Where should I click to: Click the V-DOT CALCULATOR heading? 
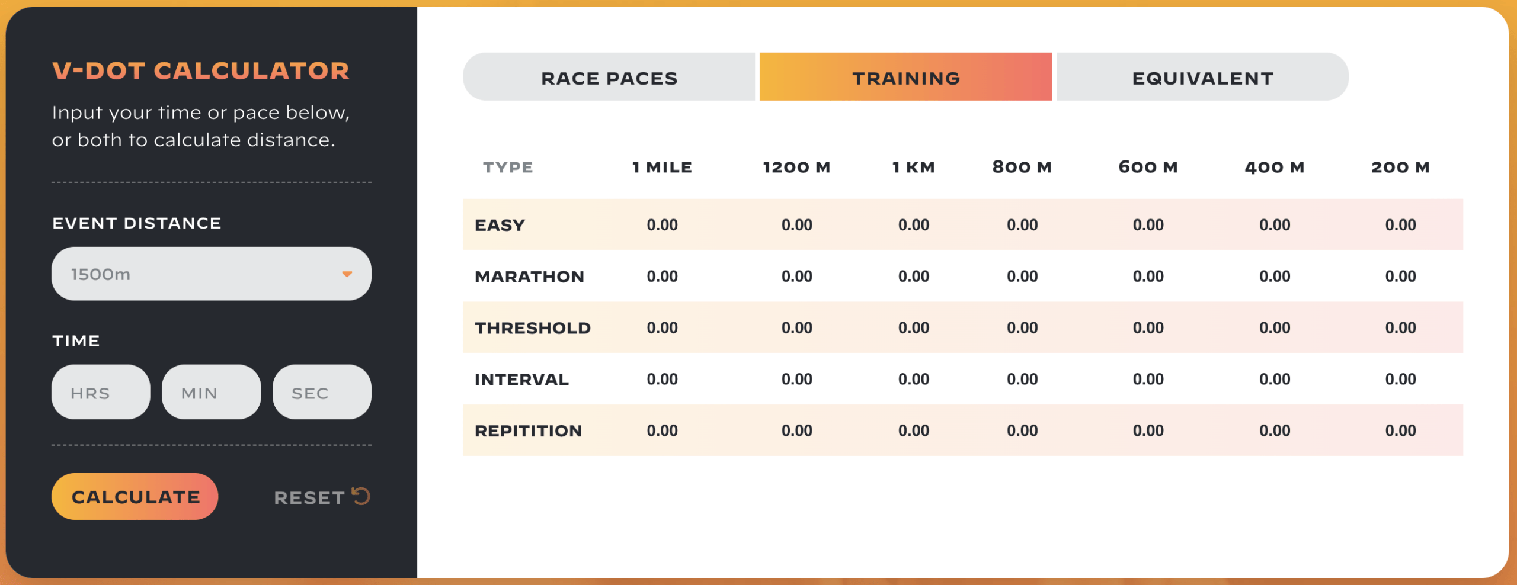click(x=200, y=70)
